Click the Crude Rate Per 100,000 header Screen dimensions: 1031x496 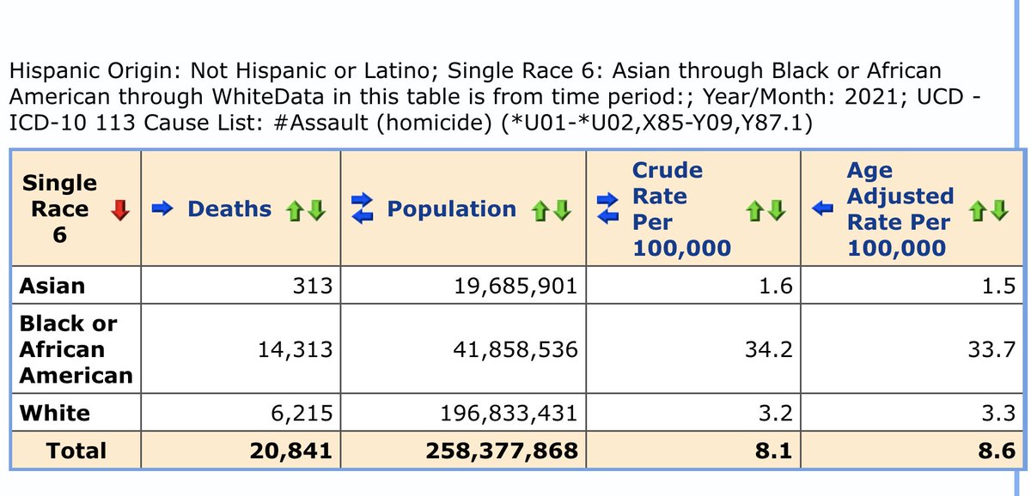(x=668, y=209)
